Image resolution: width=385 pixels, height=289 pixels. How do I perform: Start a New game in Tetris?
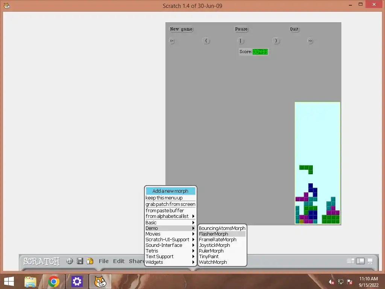[x=181, y=29]
